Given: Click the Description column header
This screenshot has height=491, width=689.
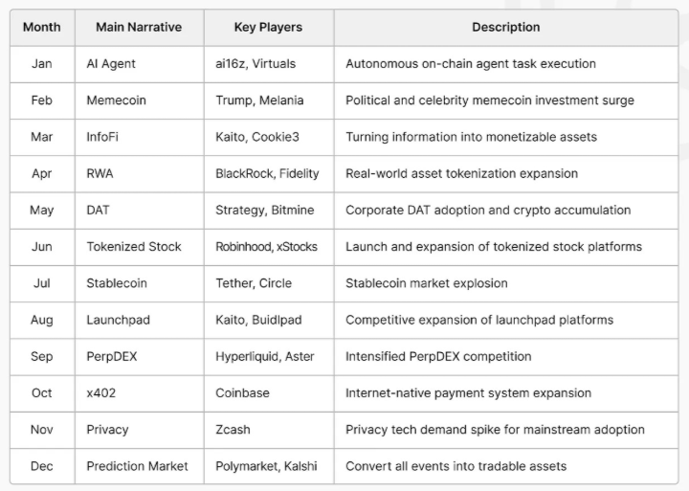Looking at the screenshot, I should pyautogui.click(x=505, y=27).
